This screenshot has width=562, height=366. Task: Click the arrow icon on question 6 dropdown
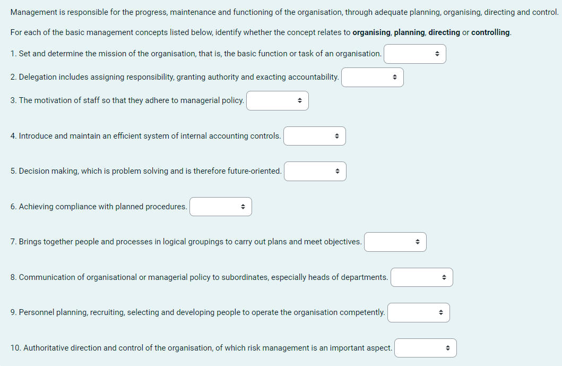(243, 207)
